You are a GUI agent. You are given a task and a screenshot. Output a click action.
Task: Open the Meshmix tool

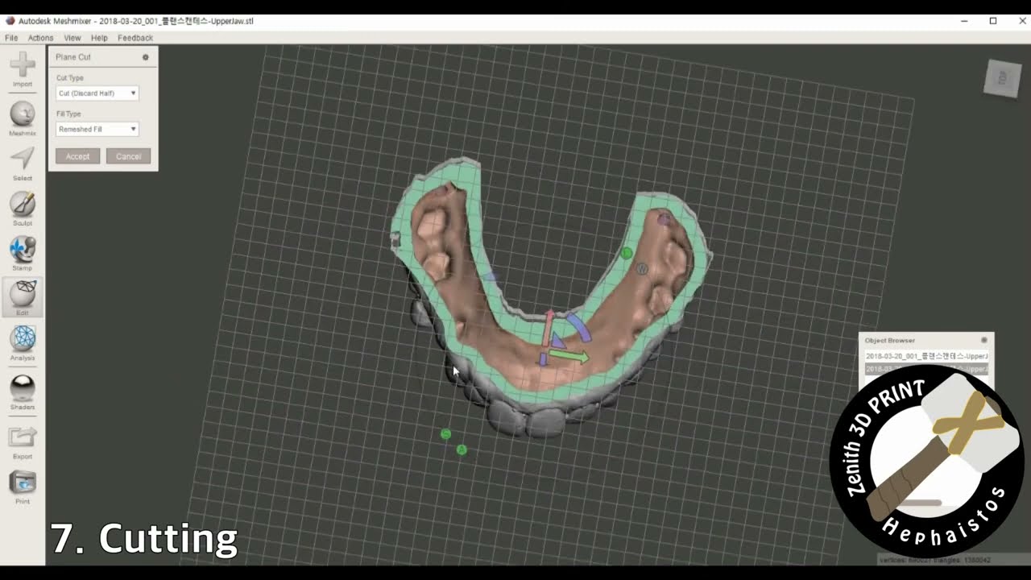pos(23,118)
